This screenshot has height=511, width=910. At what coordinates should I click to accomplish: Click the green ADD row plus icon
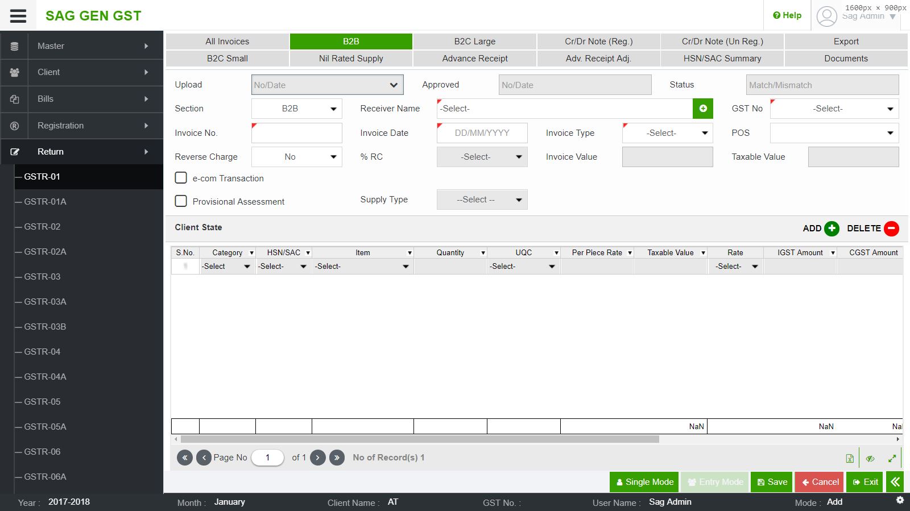pyautogui.click(x=832, y=229)
